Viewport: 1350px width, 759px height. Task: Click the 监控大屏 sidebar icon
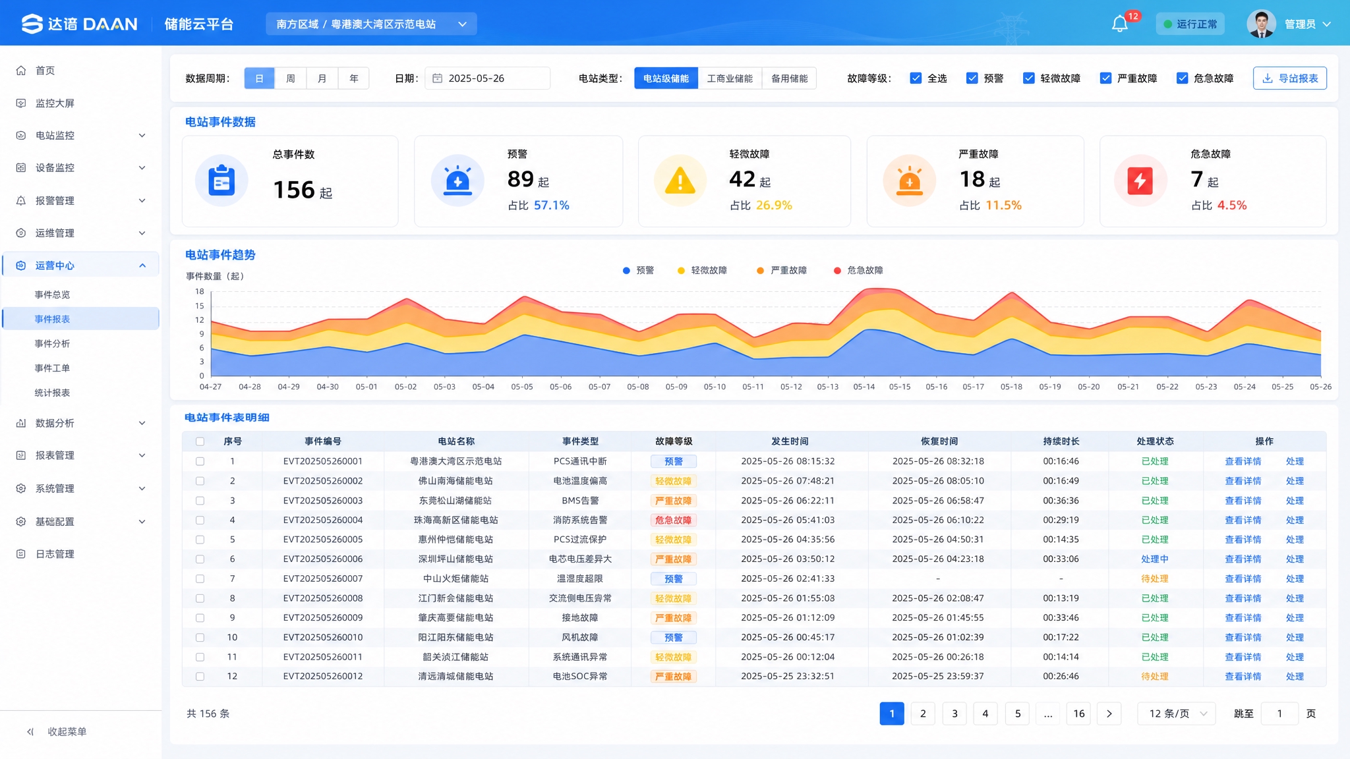coord(21,103)
